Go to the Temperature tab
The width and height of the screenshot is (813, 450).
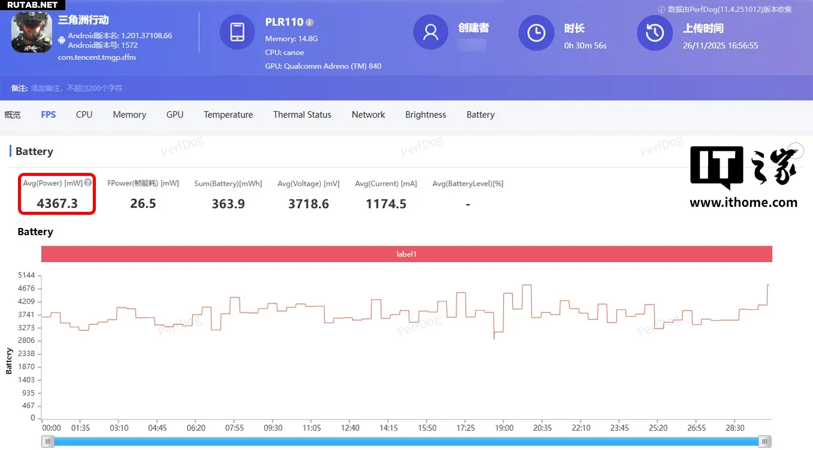point(228,115)
